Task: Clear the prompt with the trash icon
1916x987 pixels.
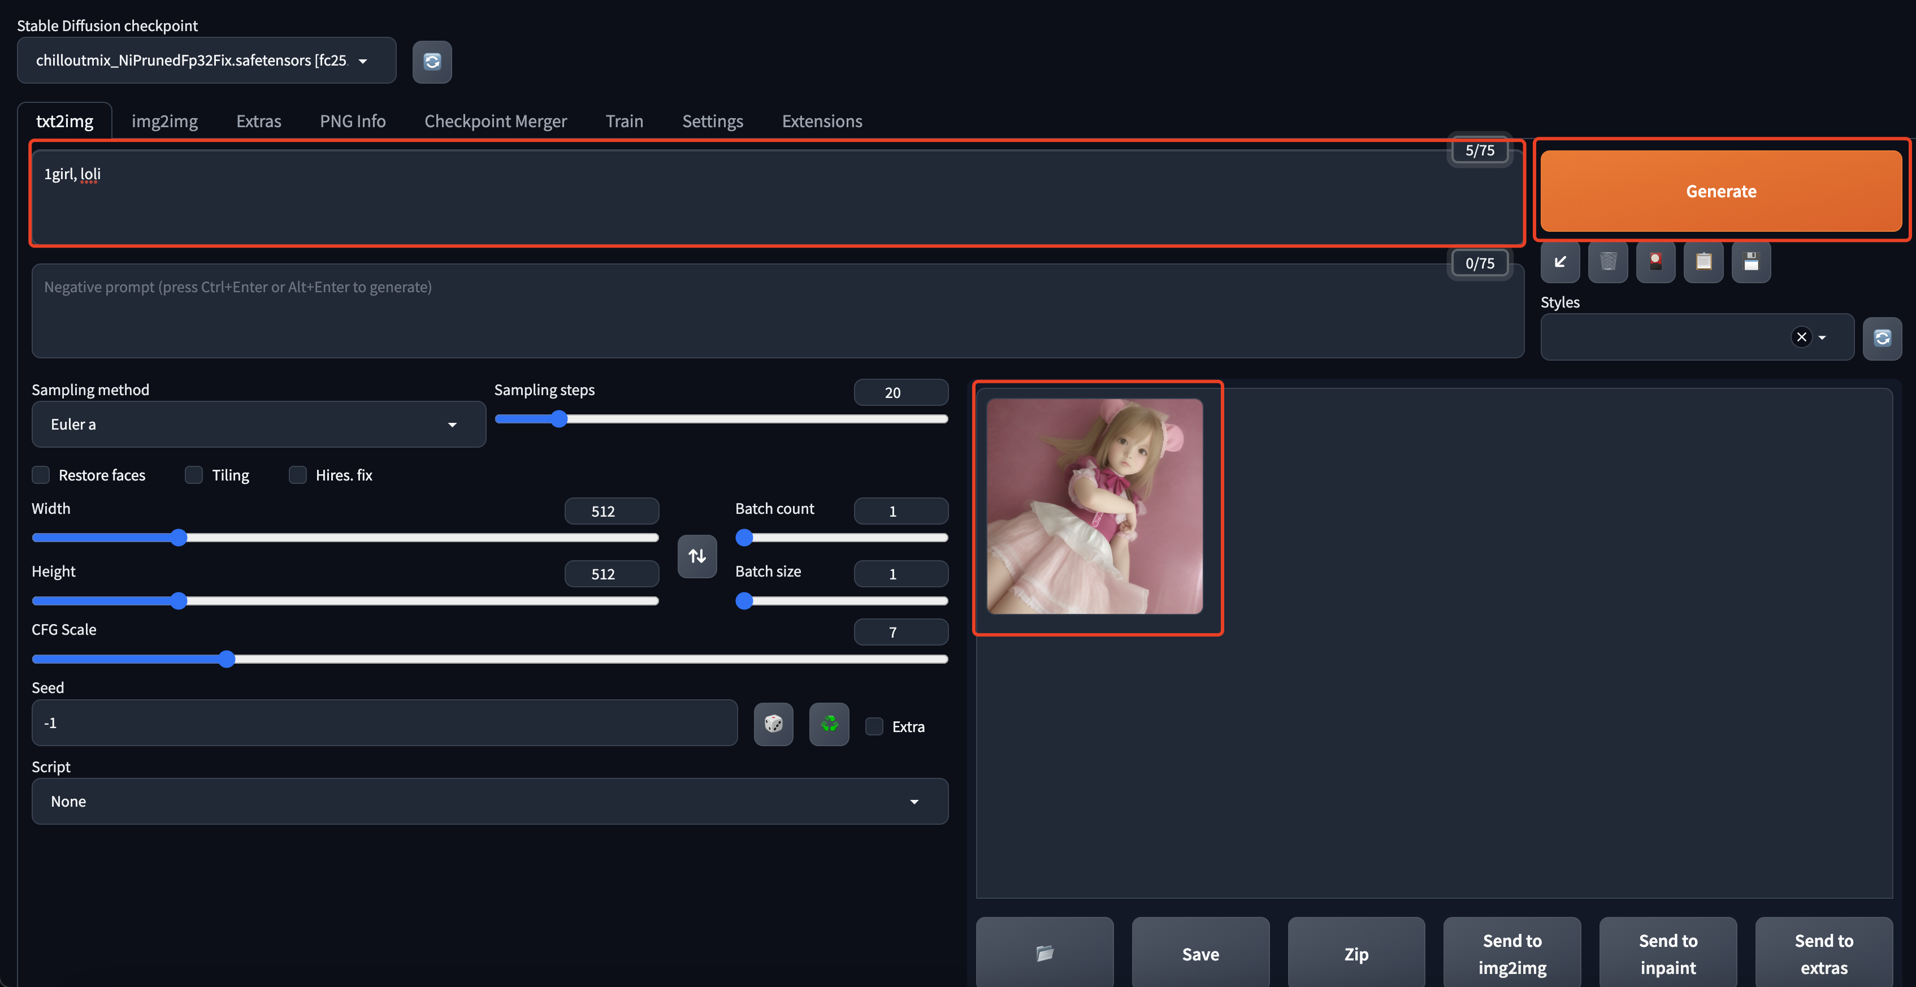Action: (x=1607, y=262)
